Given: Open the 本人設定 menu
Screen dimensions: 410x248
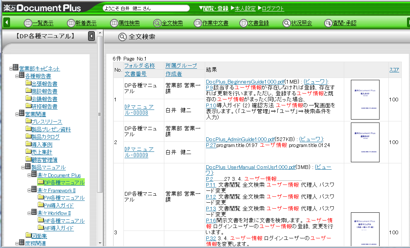Looking at the screenshot, I should (245, 8).
